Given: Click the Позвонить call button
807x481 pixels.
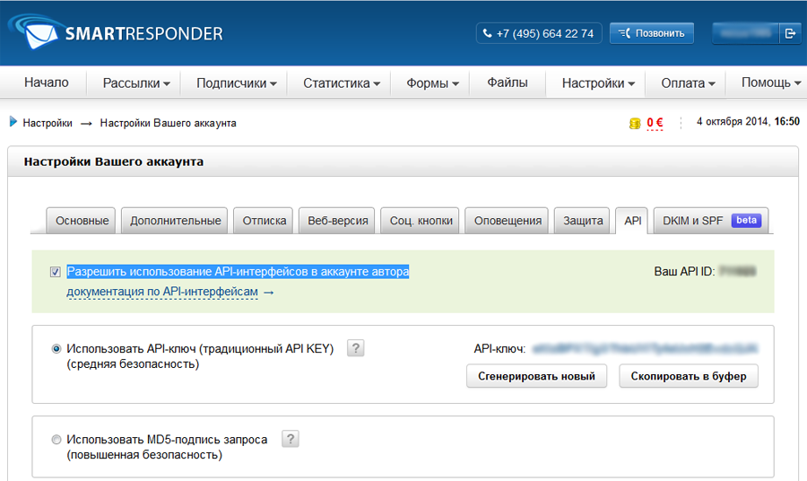Looking at the screenshot, I should (x=652, y=33).
